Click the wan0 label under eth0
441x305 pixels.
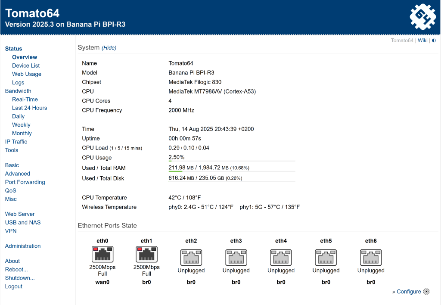click(x=102, y=282)
